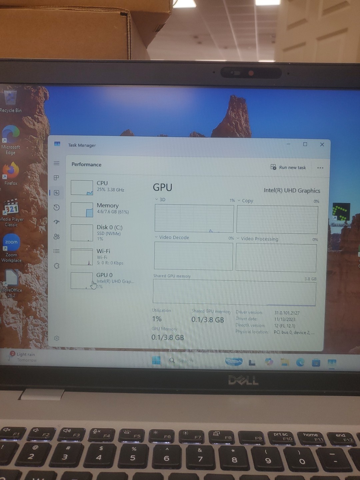The width and height of the screenshot is (360, 480).
Task: Click the DirectX version 12 (FL 12.1) value
Action: pyautogui.click(x=285, y=326)
